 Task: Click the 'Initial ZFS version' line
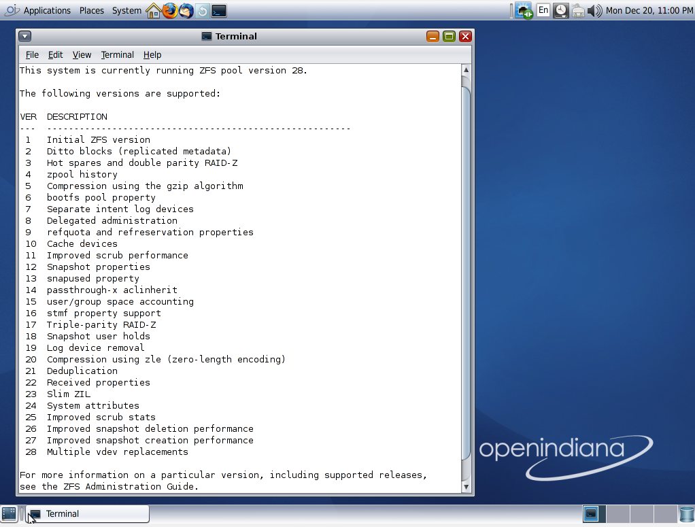click(x=99, y=140)
